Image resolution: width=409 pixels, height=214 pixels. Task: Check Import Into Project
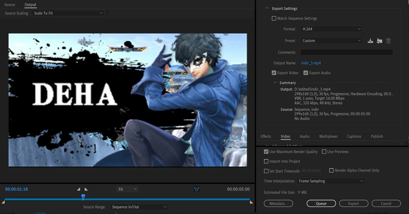(x=266, y=161)
